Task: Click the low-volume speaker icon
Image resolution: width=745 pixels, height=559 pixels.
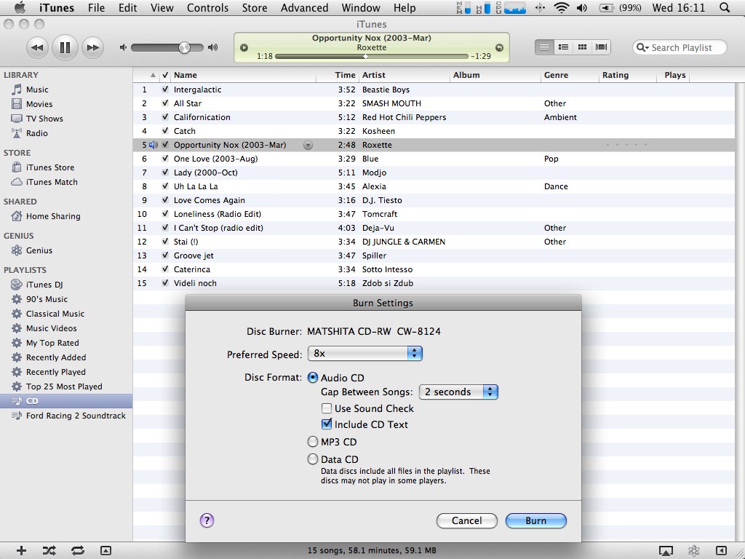Action: [x=123, y=47]
